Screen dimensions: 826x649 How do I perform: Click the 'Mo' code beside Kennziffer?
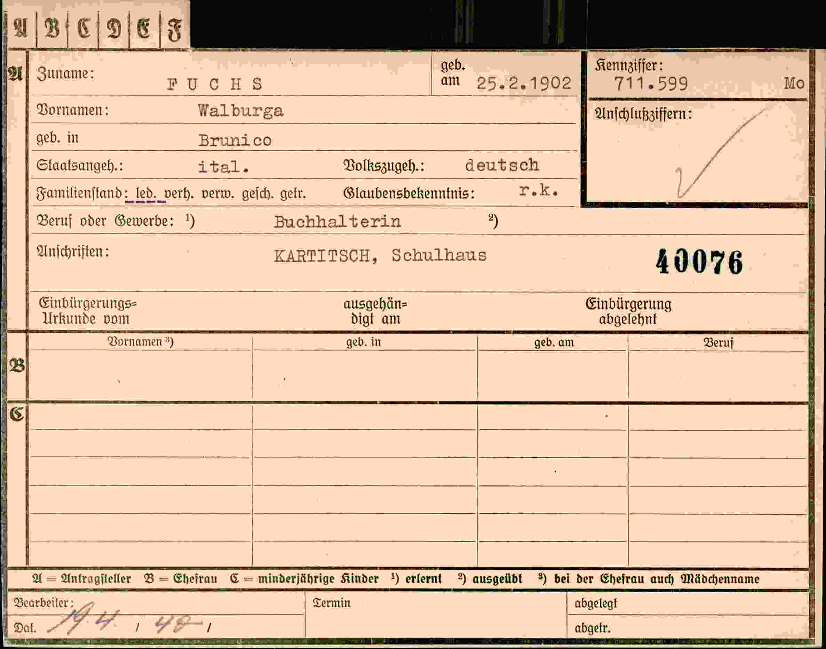794,83
